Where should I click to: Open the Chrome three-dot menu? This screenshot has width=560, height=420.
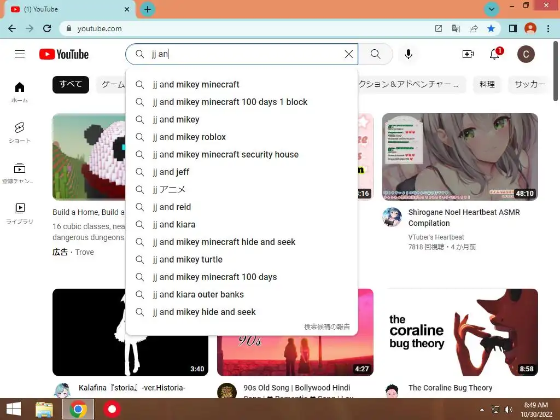pos(548,28)
